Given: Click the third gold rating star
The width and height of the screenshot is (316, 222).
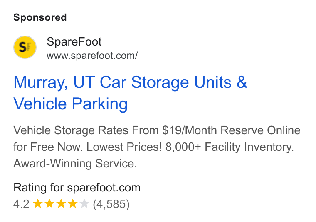Looking at the screenshot, I should pyautogui.click(x=61, y=204).
